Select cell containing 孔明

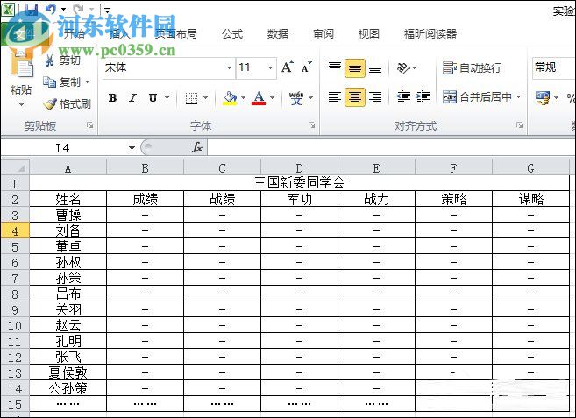tap(68, 341)
